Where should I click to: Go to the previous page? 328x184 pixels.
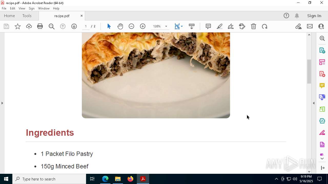coord(63,26)
